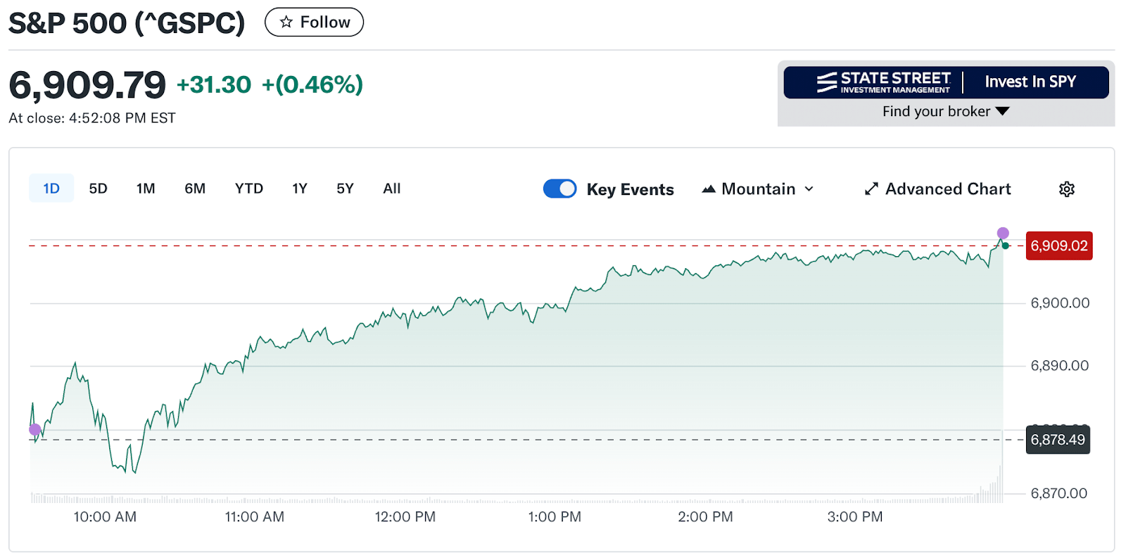The image size is (1126, 553).
Task: Select the 1Y time range
Action: tap(300, 189)
